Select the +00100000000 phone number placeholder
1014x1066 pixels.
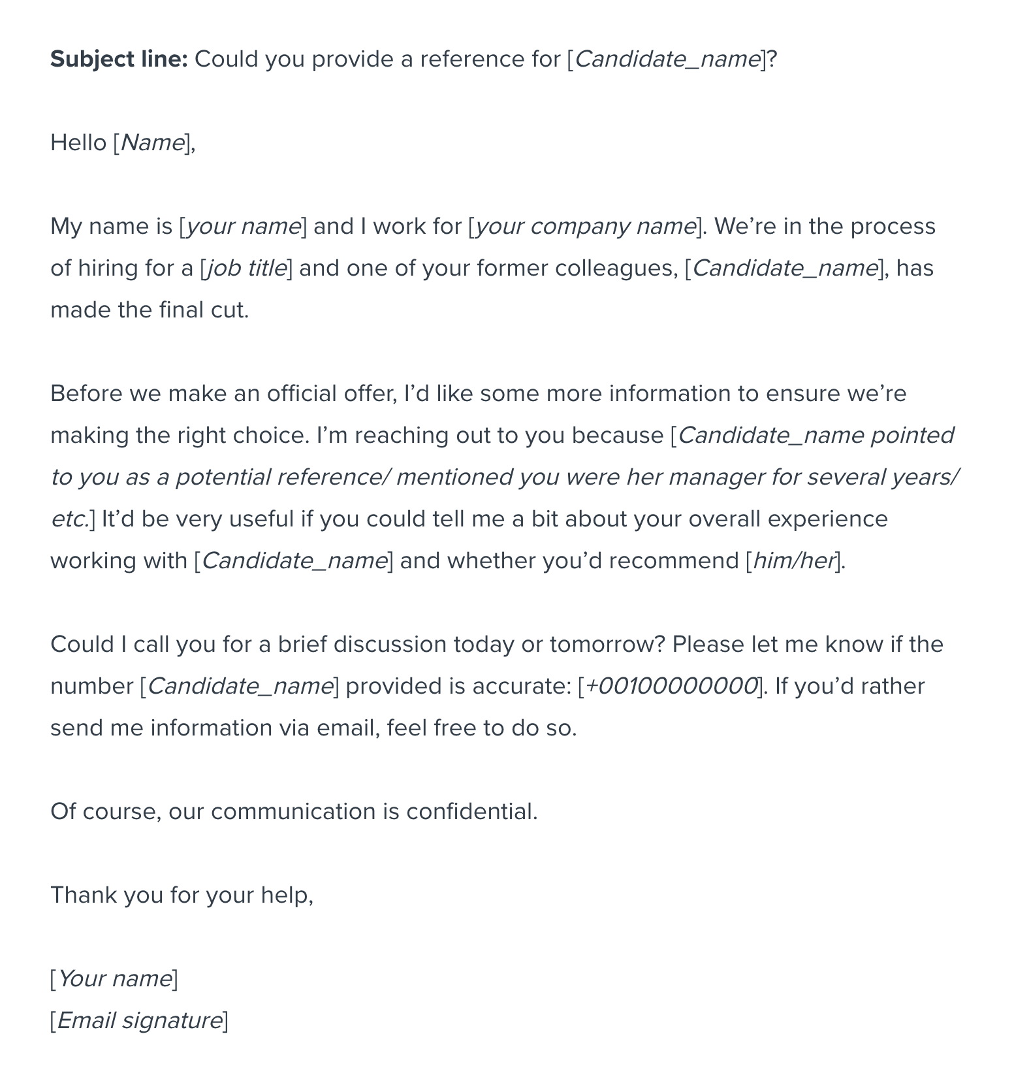point(671,686)
